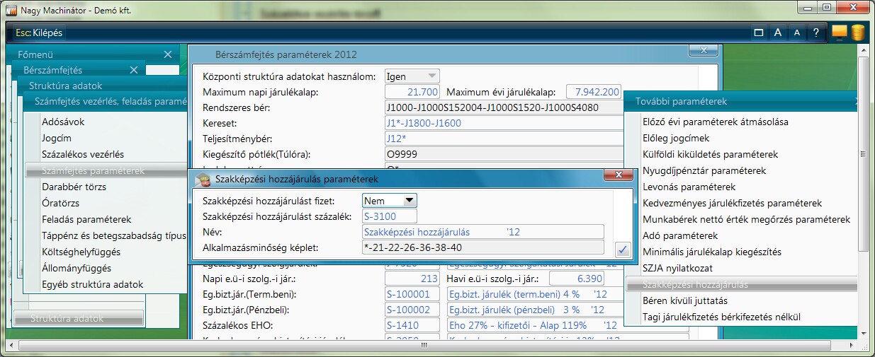Screen dimensions: 875x357
Task: Click Kiegészítő pótlék field O9999
Action: tap(503, 155)
